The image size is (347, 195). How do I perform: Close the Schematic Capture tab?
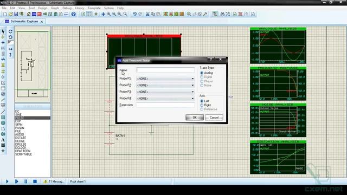(42, 22)
